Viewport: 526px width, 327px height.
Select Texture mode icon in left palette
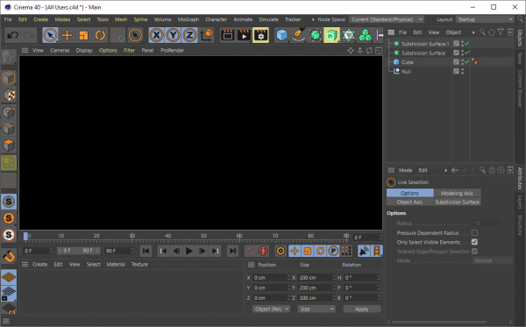[x=9, y=96]
